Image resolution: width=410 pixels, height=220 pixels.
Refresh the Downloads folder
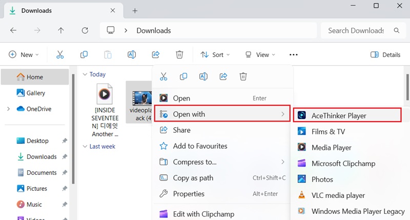(x=85, y=30)
